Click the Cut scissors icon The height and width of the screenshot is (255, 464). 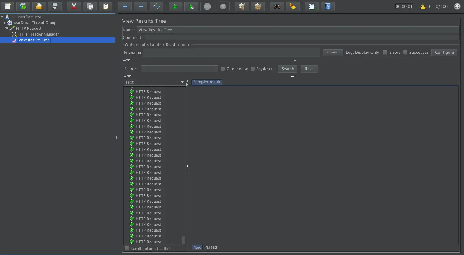(74, 6)
